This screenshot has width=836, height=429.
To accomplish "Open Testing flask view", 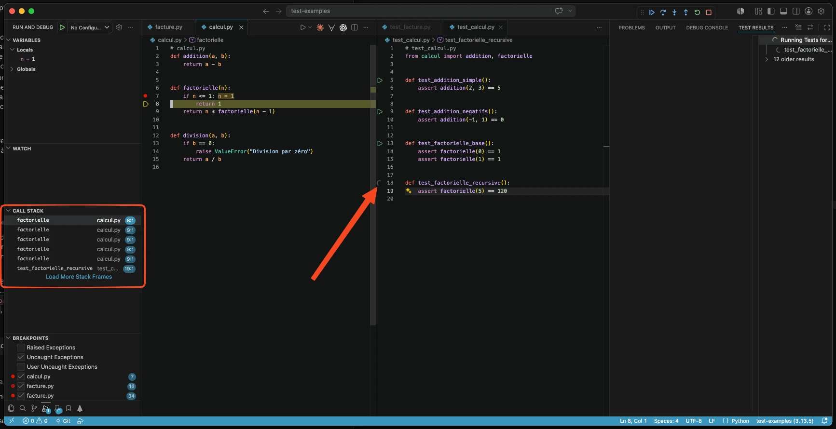I will (x=57, y=409).
